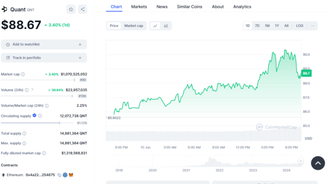Select the 1D time range
The image size is (328, 184).
tap(248, 26)
